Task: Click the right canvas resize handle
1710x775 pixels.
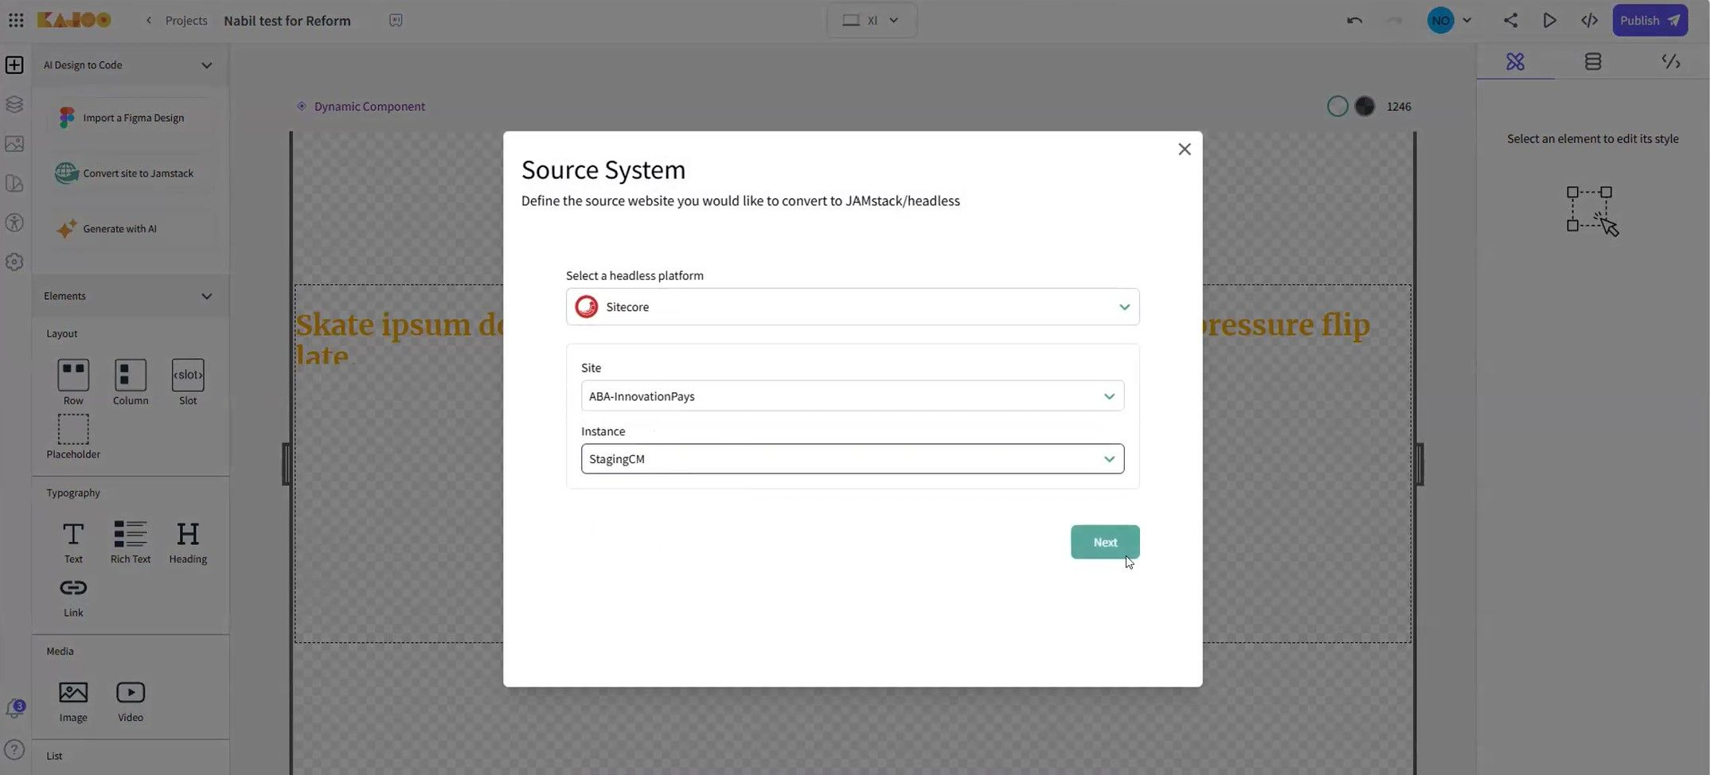Action: [x=1419, y=464]
